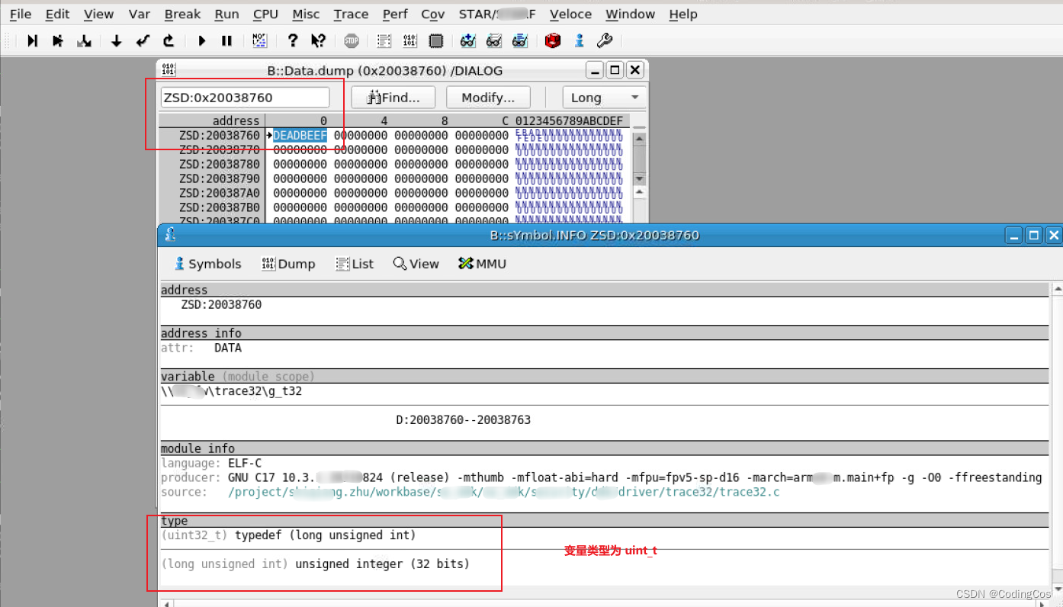Click sYmbol.INFO horizontal scrollbar left arrow
This screenshot has width=1063, height=607.
[x=167, y=602]
